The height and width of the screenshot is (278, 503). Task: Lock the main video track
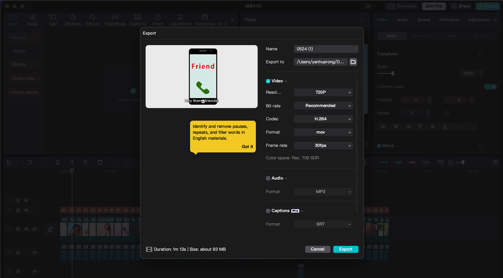tap(18, 229)
